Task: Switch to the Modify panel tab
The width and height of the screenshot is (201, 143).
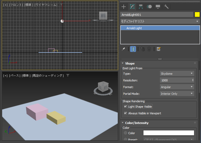Action: (132, 7)
